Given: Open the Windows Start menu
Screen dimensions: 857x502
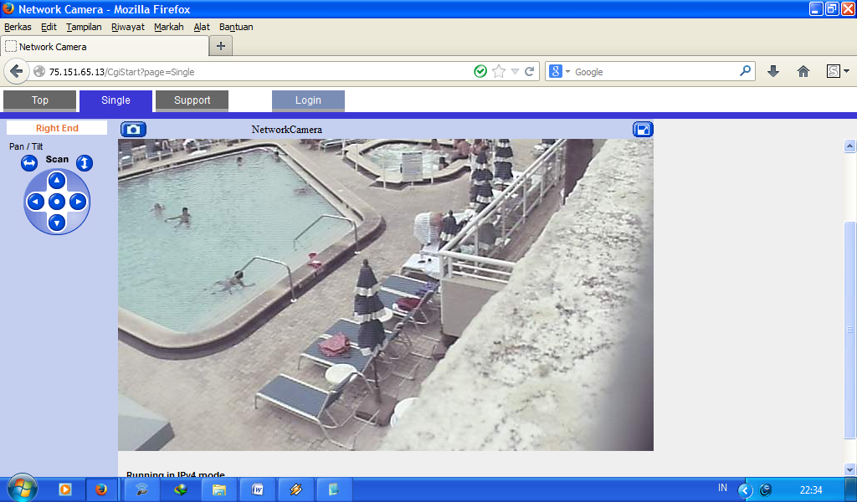Looking at the screenshot, I should point(23,488).
